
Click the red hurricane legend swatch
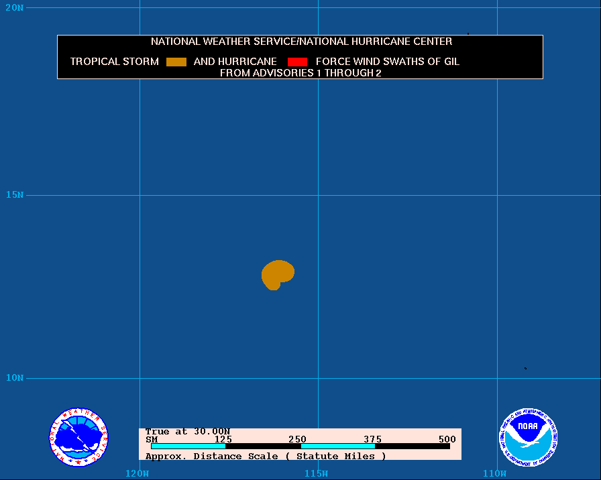pos(297,62)
